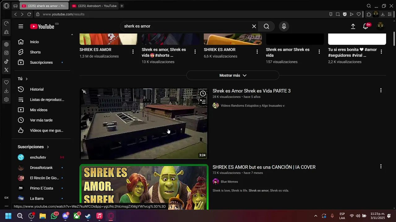396x222 pixels.
Task: Open the YouTube account avatar menu
Action: pos(380,26)
